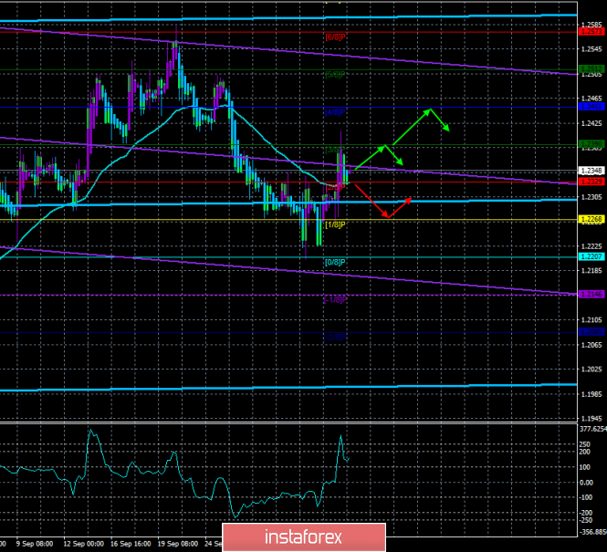Select the [5/8]P Murray level label
607x552 pixels.
click(x=335, y=74)
